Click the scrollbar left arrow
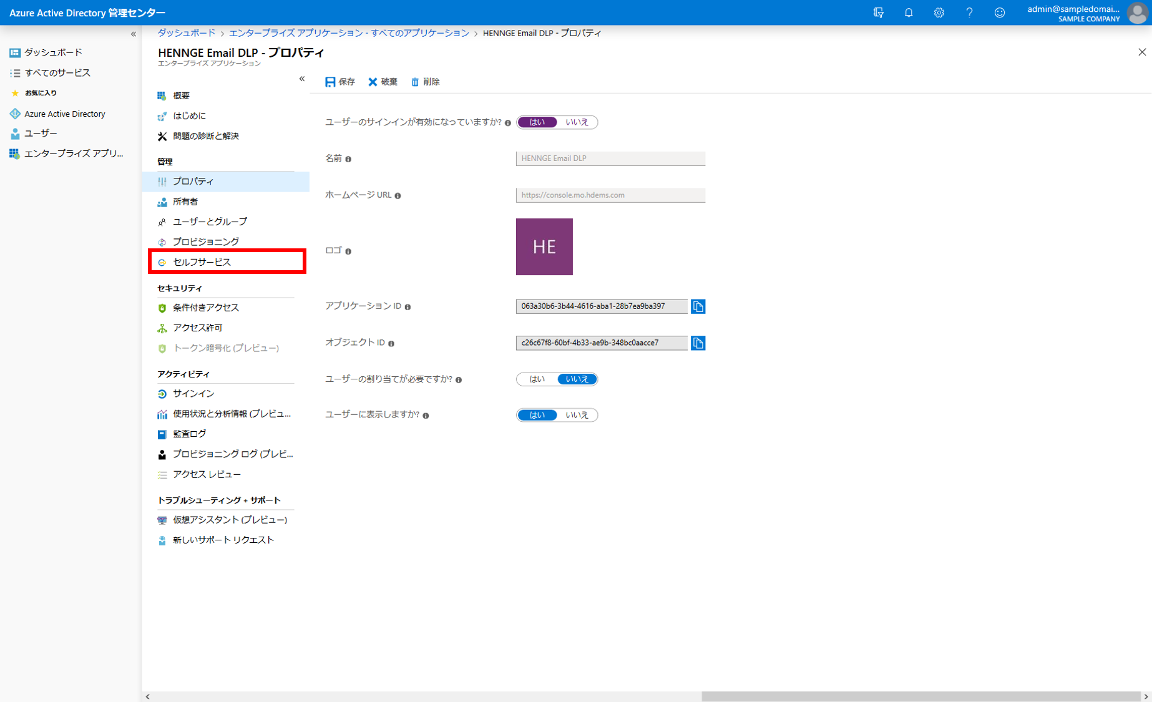 tap(148, 696)
